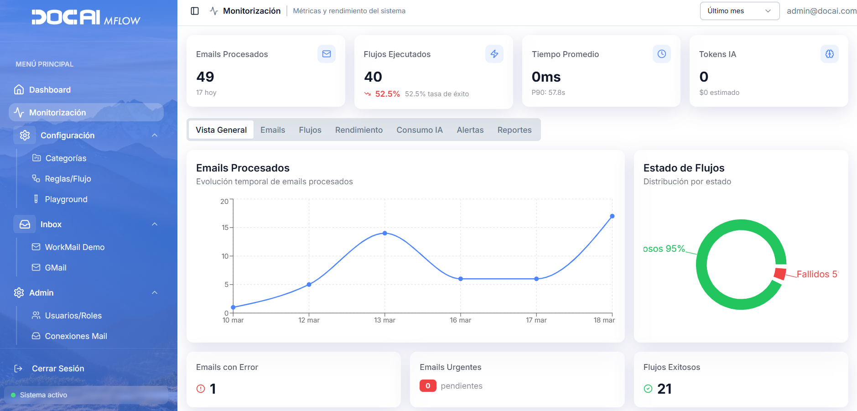Click the clock icon in Tiempo Promedio card
The image size is (857, 411).
(661, 54)
